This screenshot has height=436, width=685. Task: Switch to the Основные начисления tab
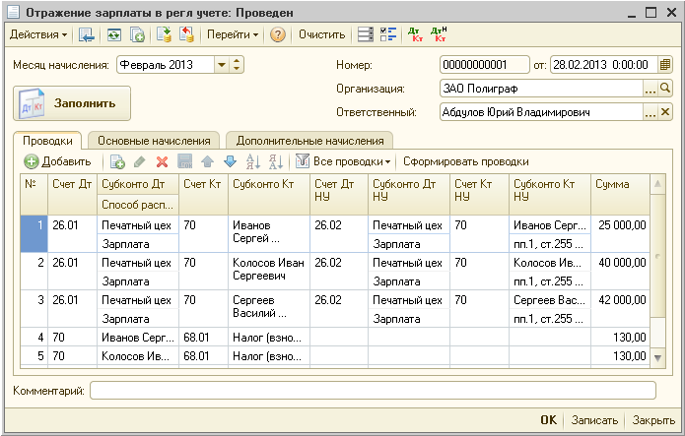(154, 141)
